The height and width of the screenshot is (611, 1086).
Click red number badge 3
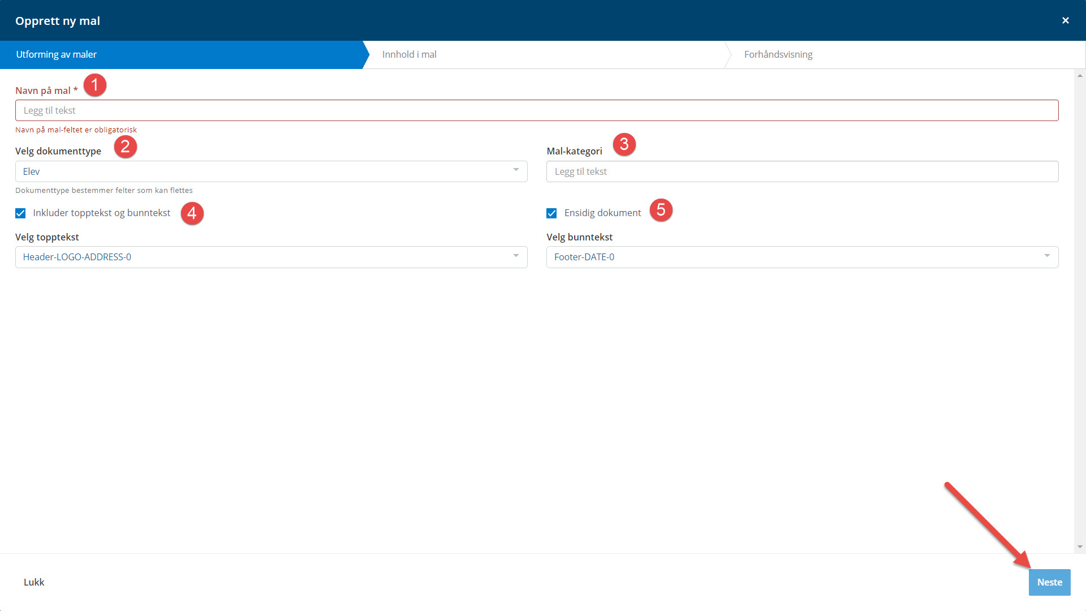pyautogui.click(x=624, y=144)
